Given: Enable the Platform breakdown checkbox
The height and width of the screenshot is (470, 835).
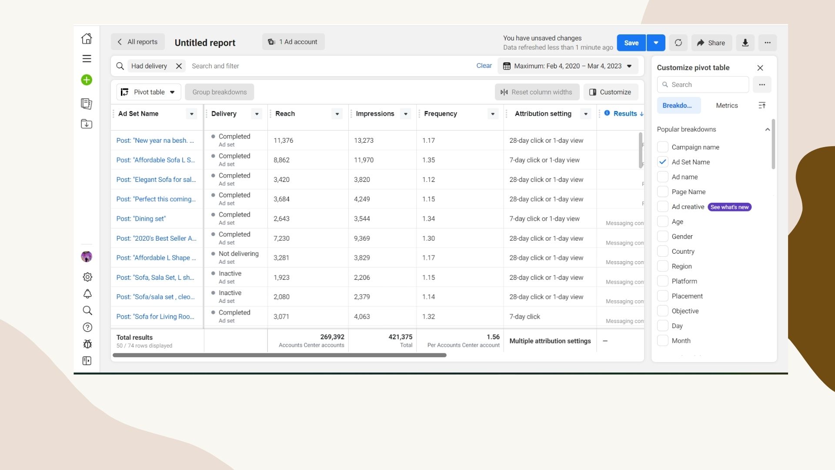Looking at the screenshot, I should click(x=662, y=281).
